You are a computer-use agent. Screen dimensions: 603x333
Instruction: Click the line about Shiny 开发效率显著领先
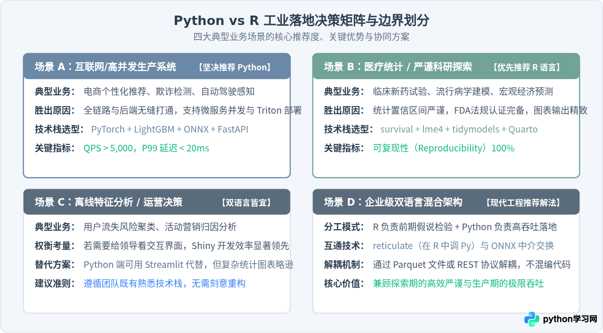click(x=187, y=246)
